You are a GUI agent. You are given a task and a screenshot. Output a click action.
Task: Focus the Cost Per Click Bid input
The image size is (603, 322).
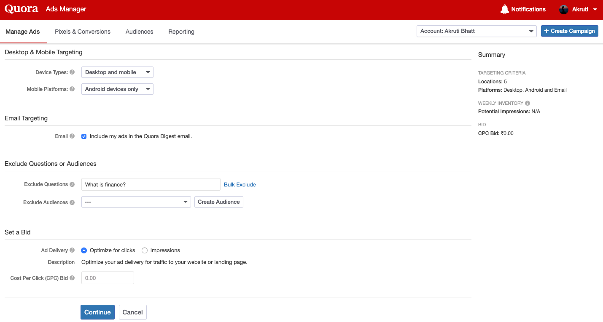click(108, 278)
